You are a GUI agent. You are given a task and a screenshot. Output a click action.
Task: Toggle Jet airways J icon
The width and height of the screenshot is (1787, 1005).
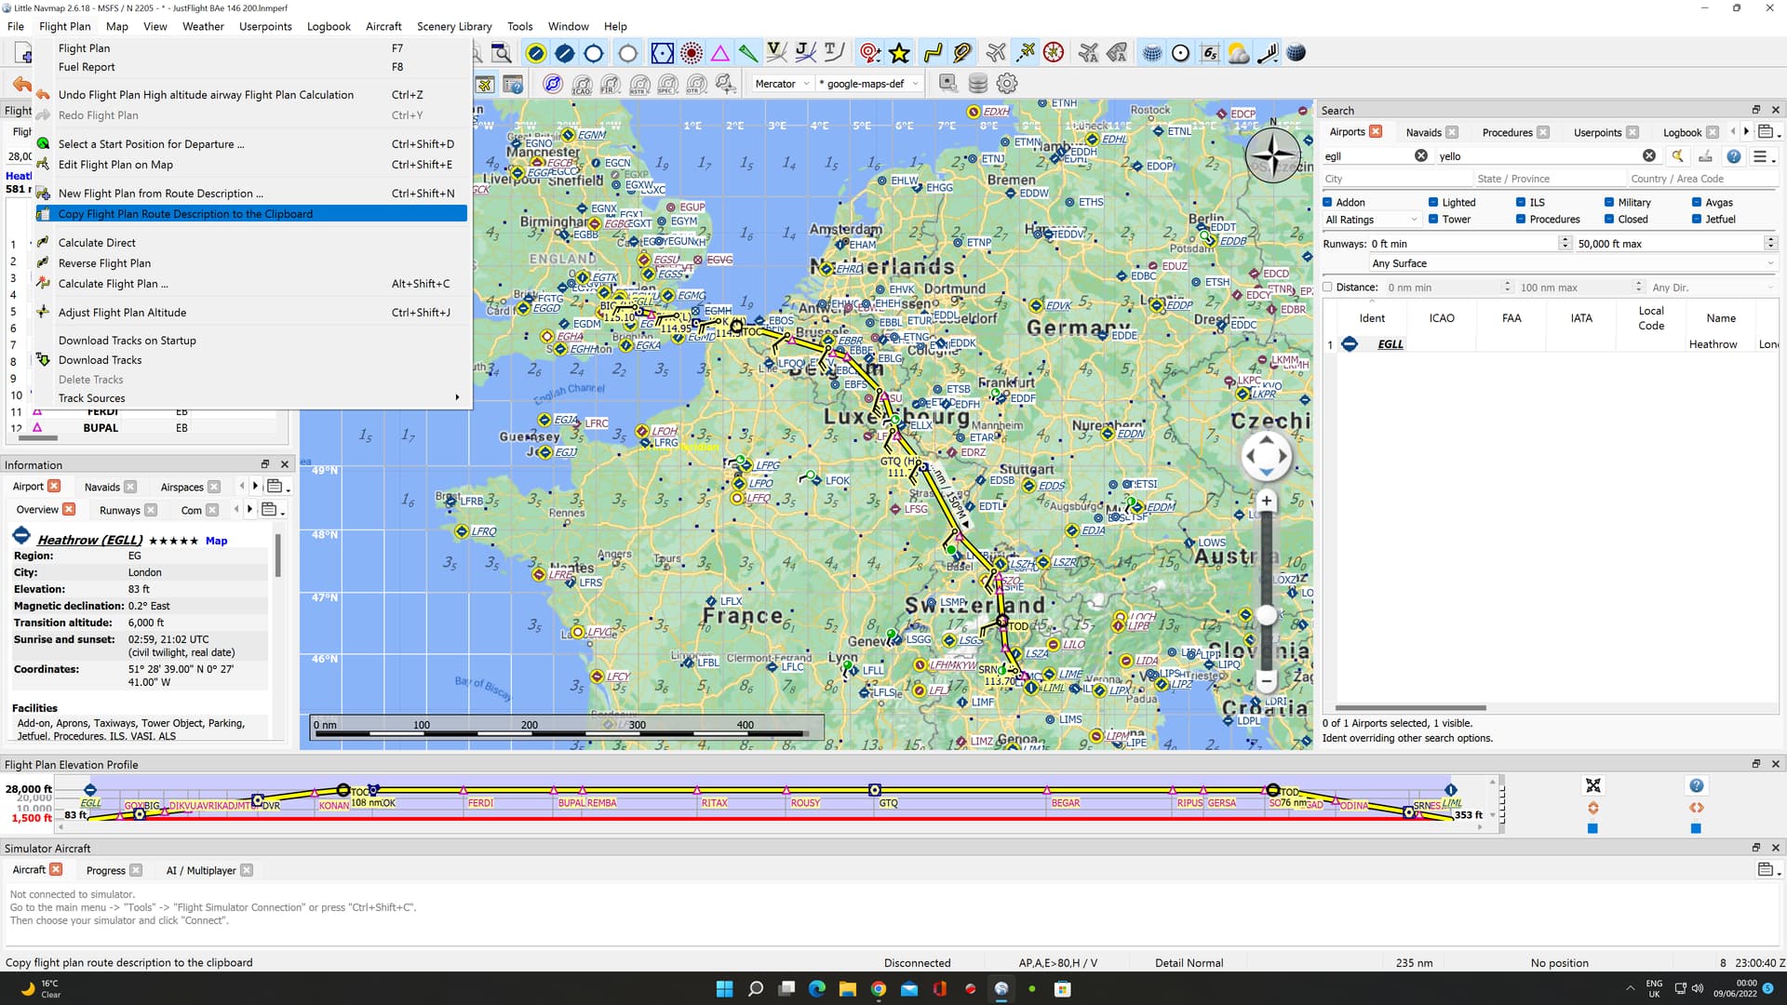coord(805,53)
